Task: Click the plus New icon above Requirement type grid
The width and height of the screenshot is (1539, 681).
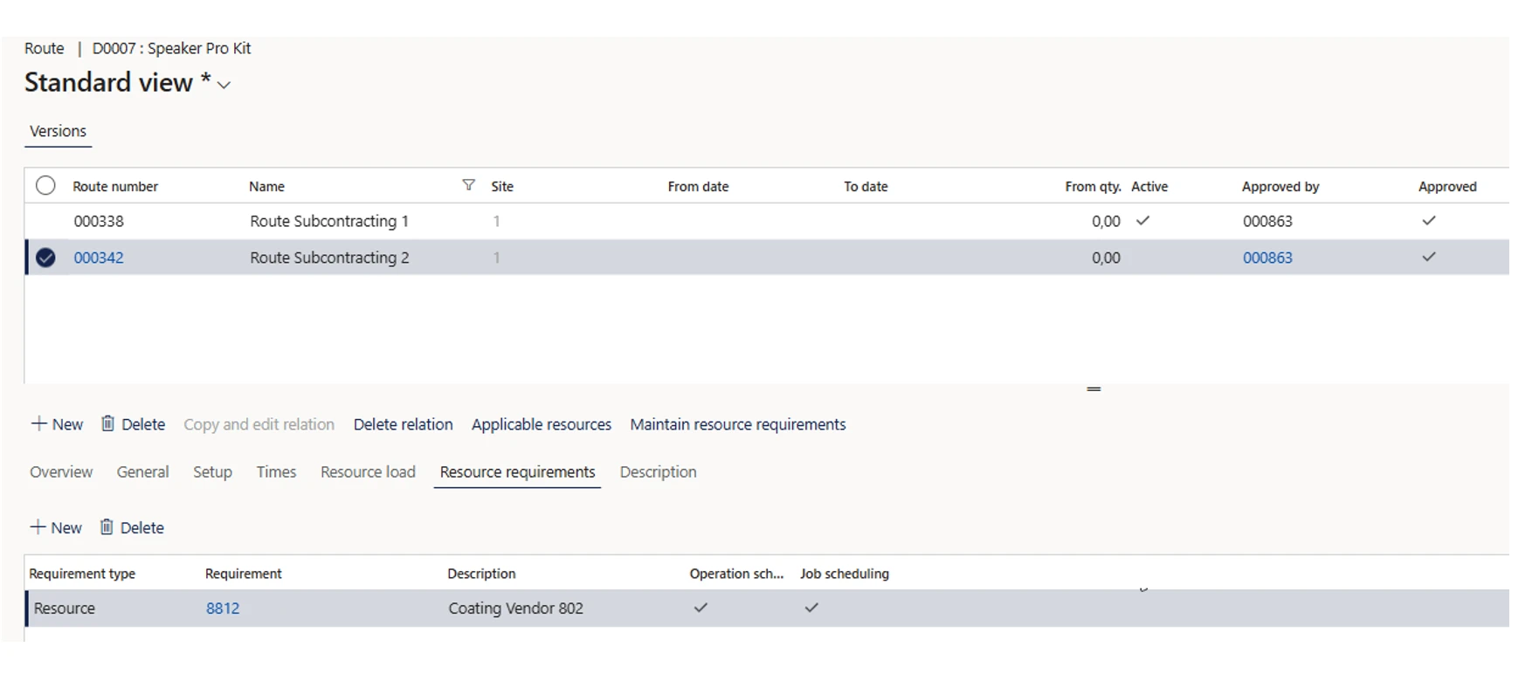Action: pyautogui.click(x=38, y=527)
